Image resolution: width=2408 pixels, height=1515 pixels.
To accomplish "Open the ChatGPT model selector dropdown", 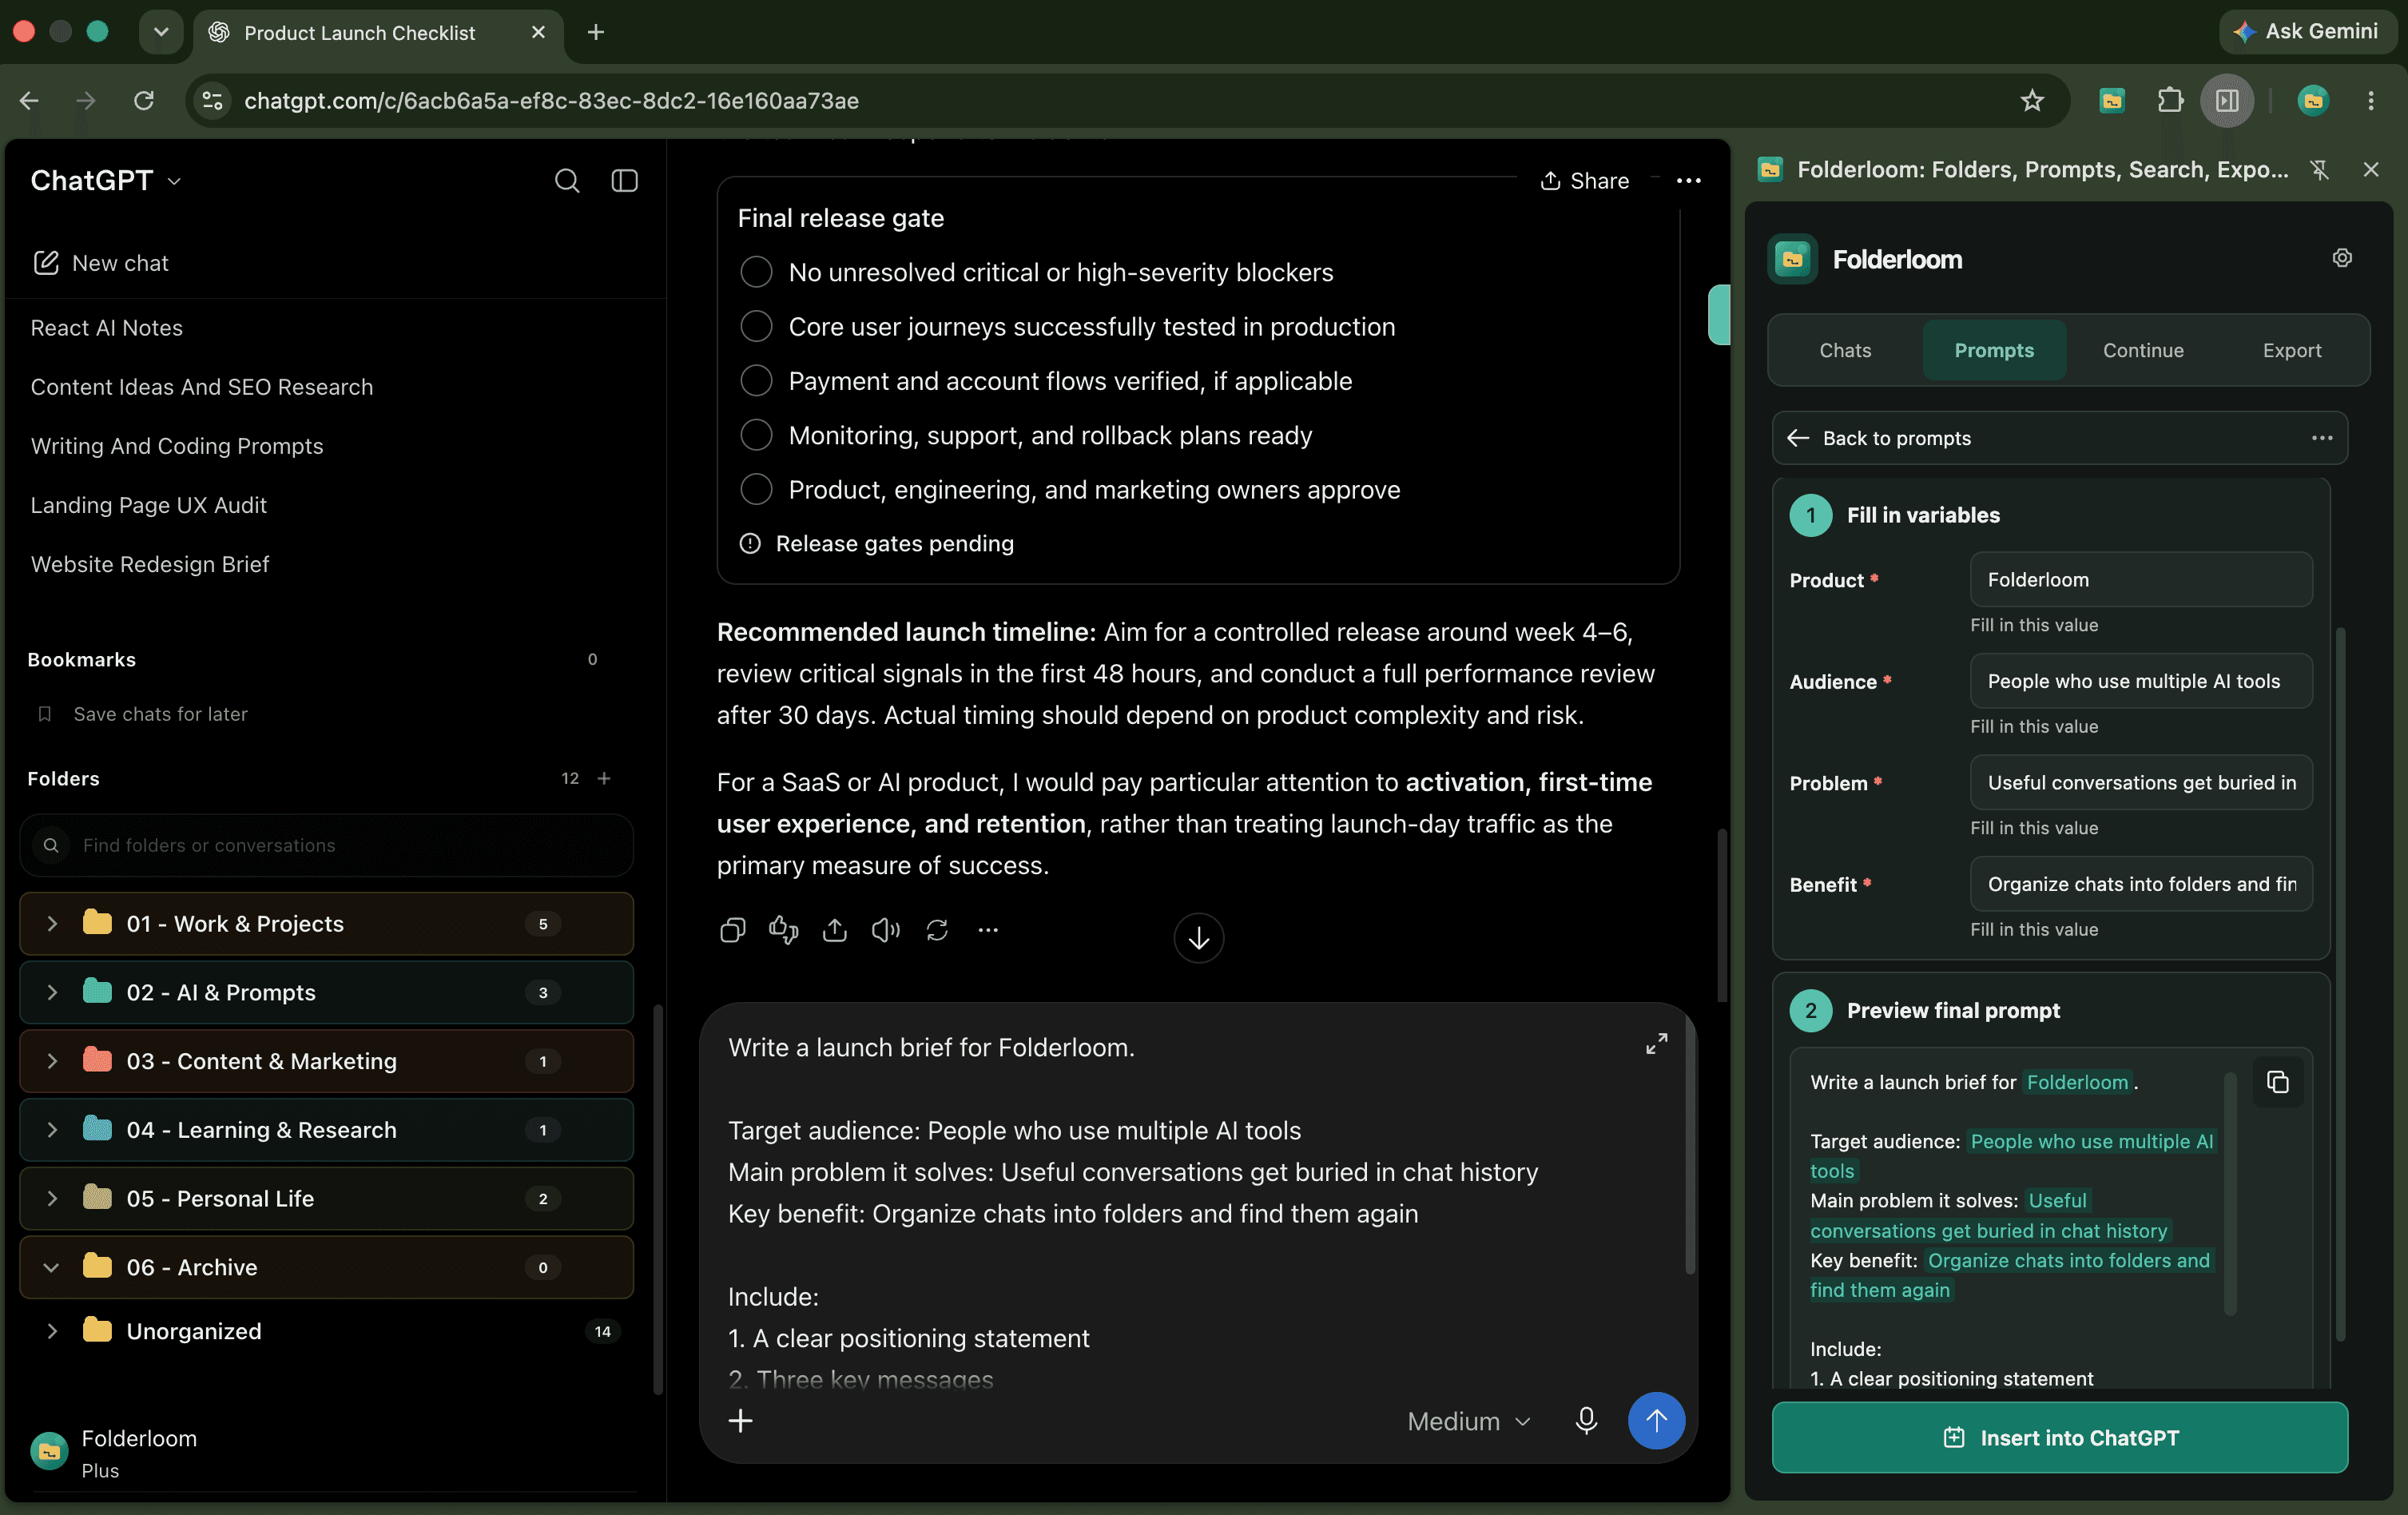I will click(106, 181).
